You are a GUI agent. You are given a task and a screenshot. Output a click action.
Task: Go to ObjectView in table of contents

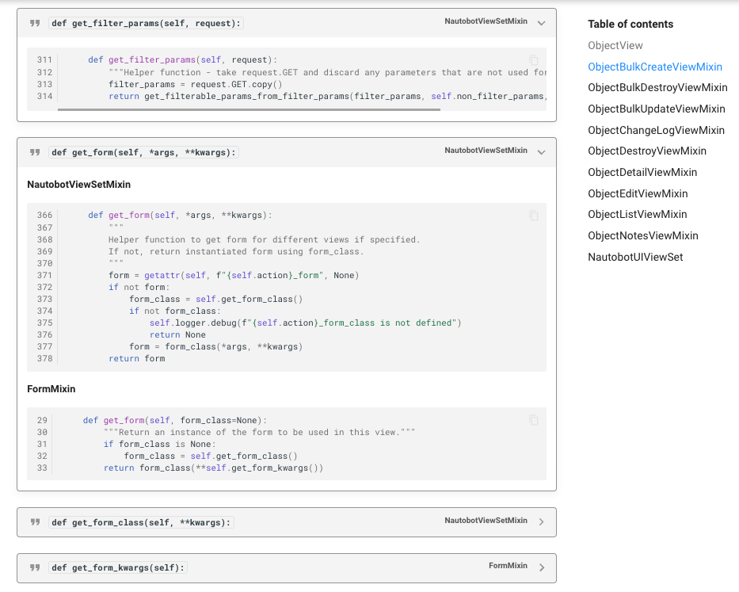click(x=615, y=46)
